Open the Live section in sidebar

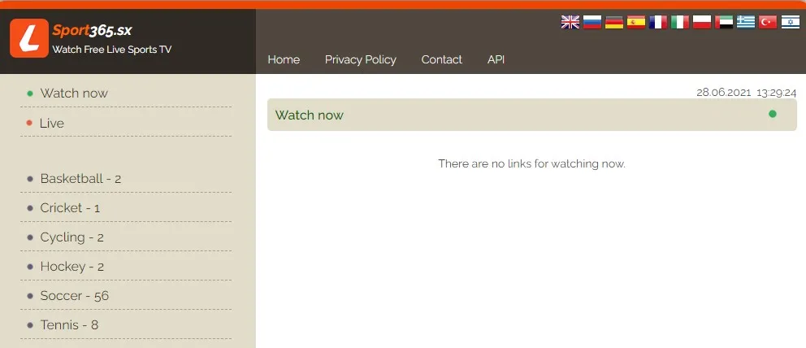52,123
